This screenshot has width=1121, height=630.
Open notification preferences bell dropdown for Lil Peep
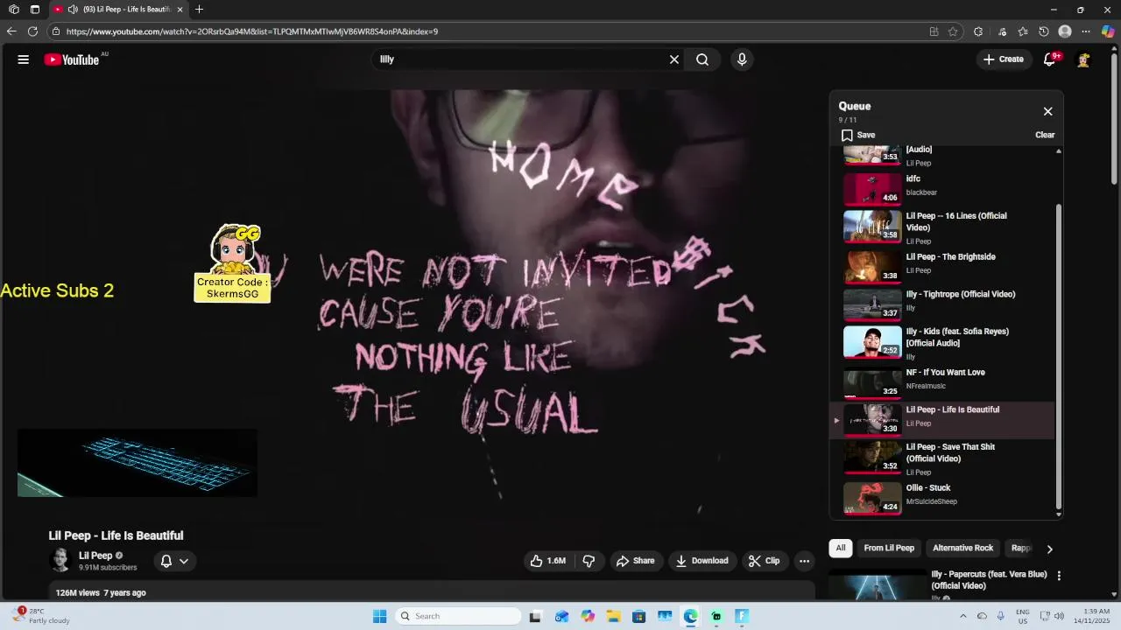[x=174, y=561]
